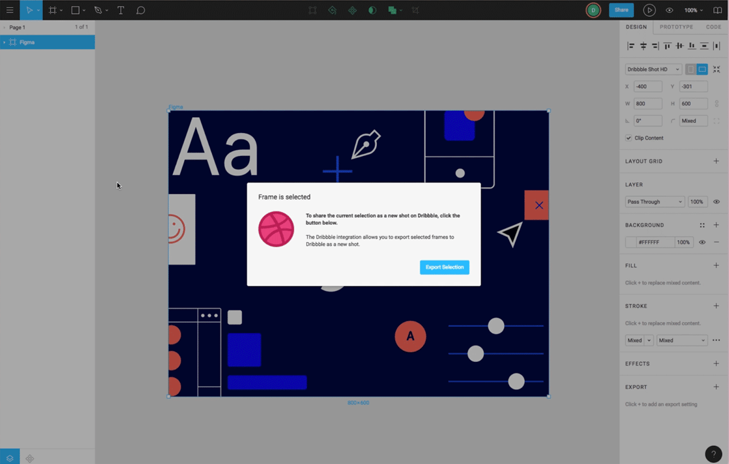Screen dimensions: 729x464
Task: Select the Text tool
Action: 121,10
